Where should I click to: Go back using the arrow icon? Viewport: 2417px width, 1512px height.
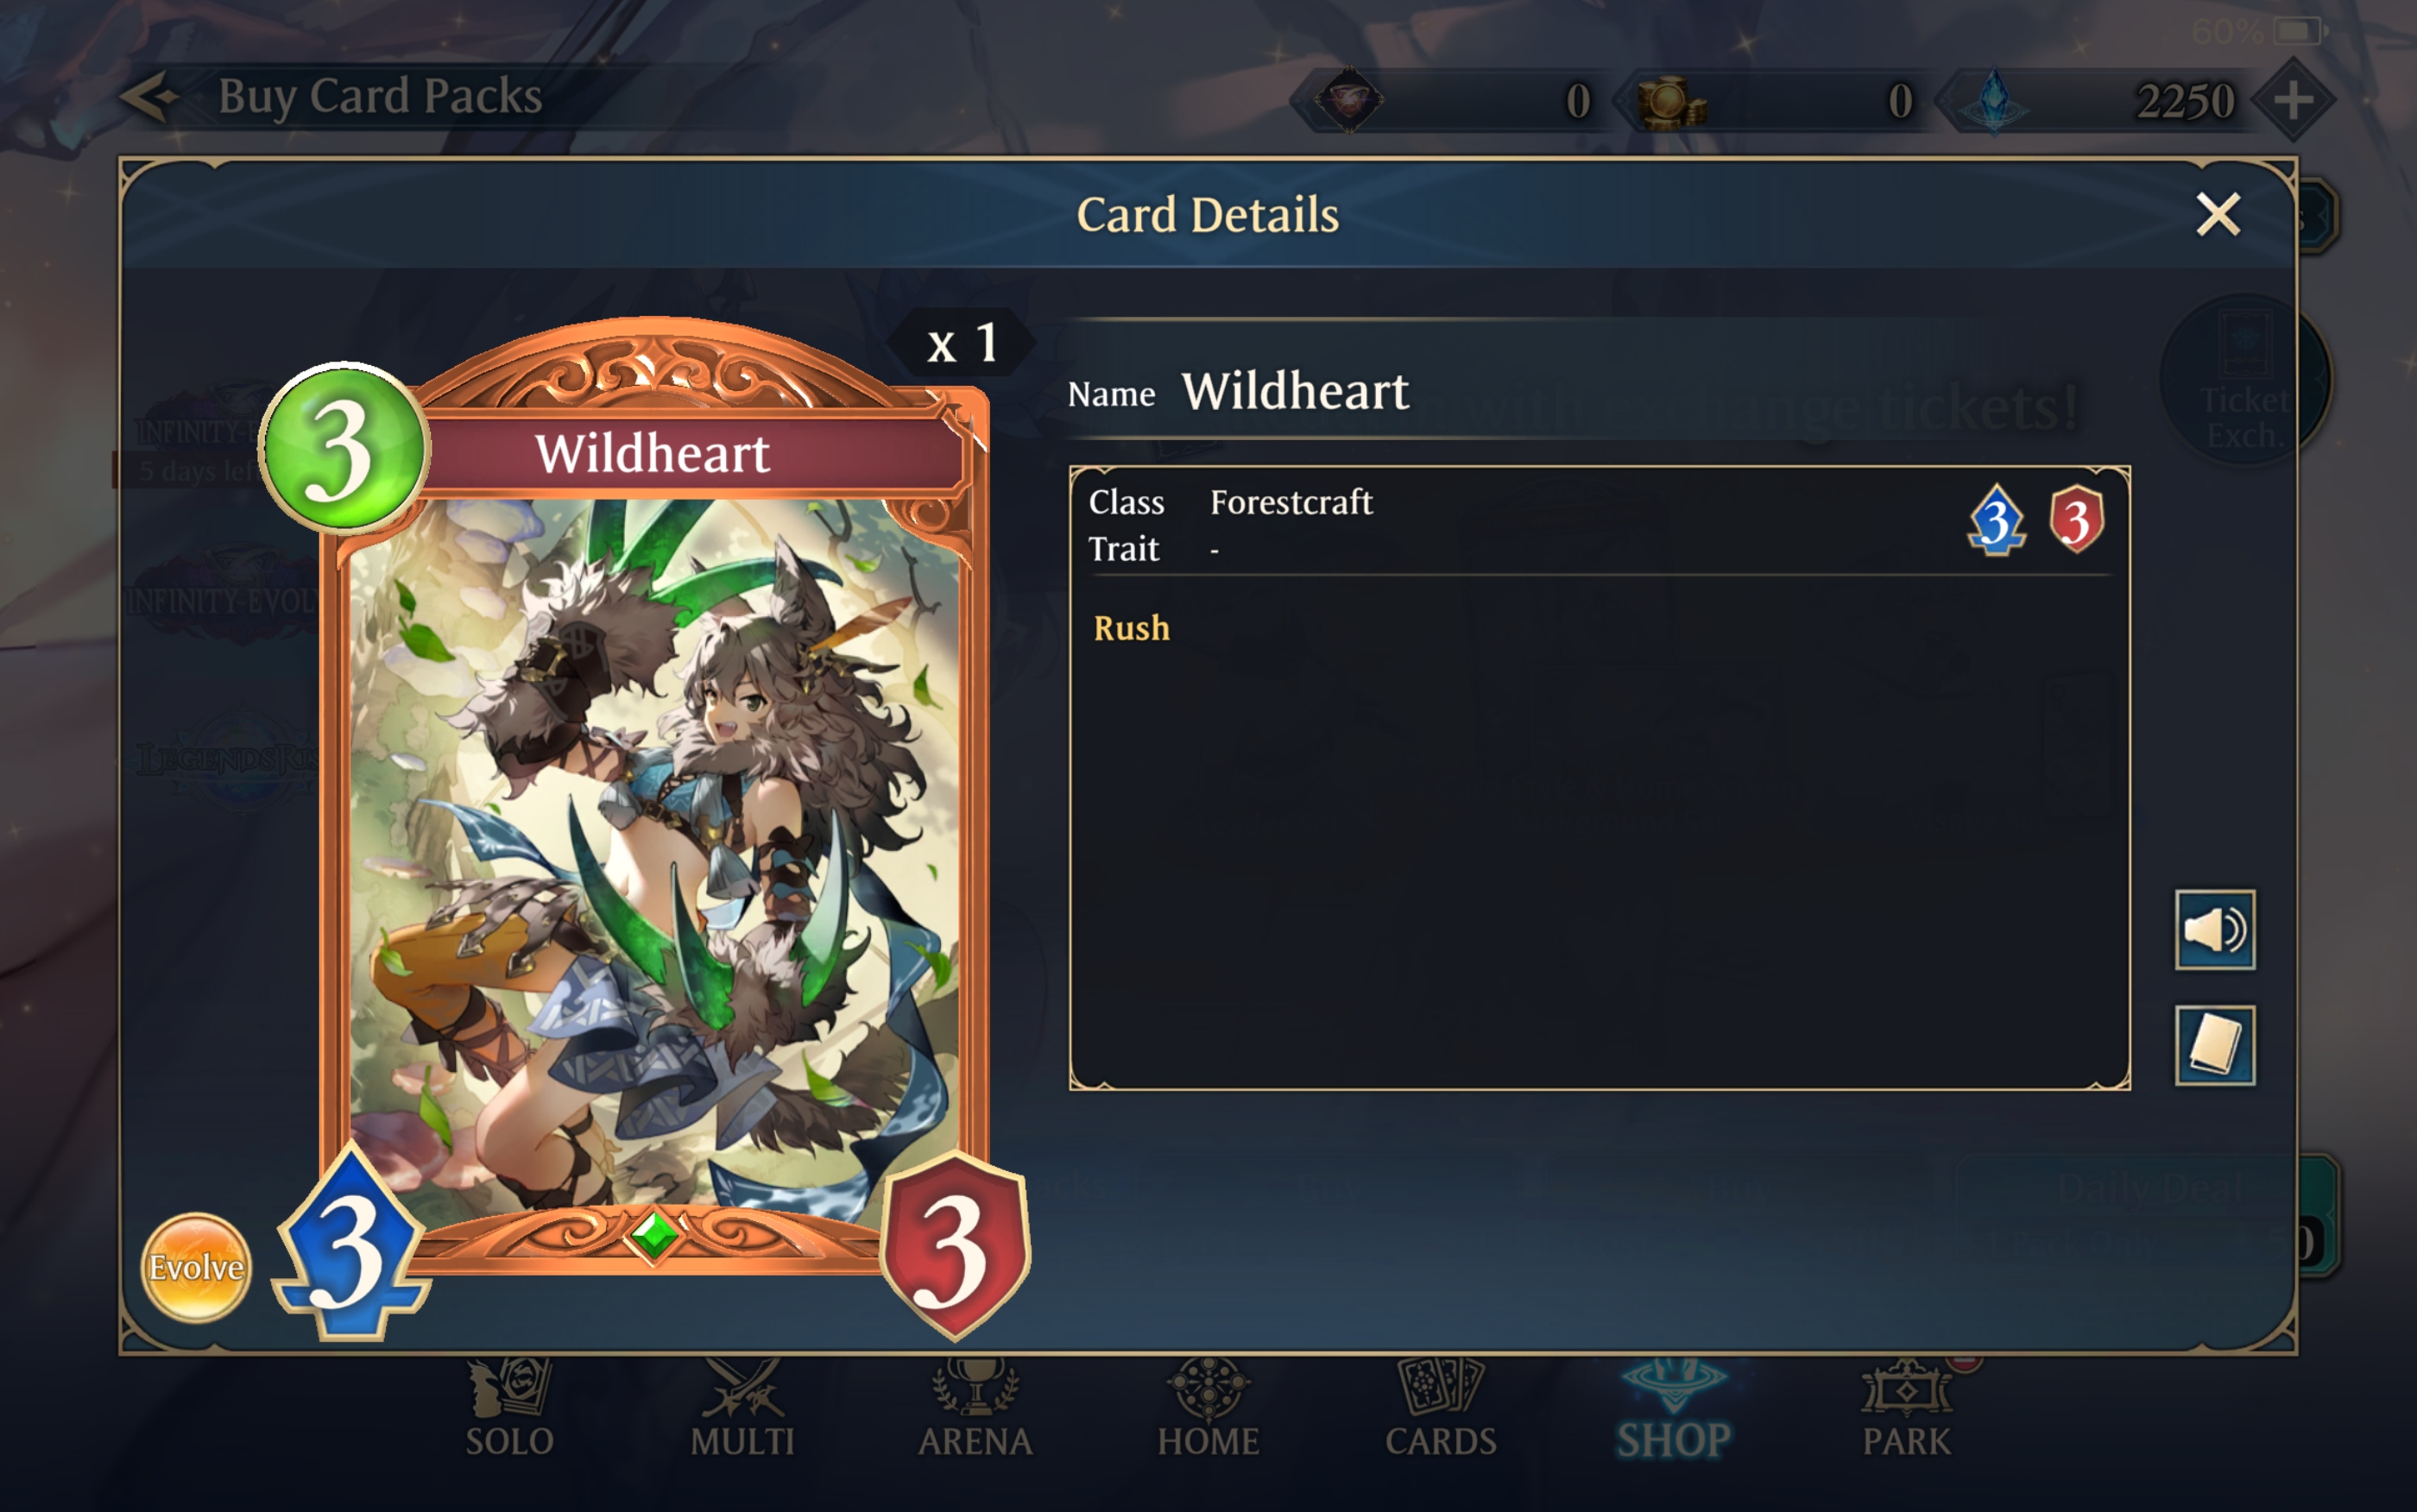point(150,97)
